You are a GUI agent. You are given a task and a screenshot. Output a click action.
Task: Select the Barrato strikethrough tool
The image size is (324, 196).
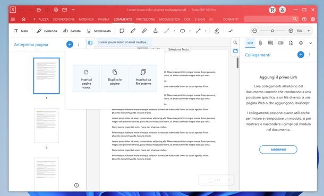(72, 31)
